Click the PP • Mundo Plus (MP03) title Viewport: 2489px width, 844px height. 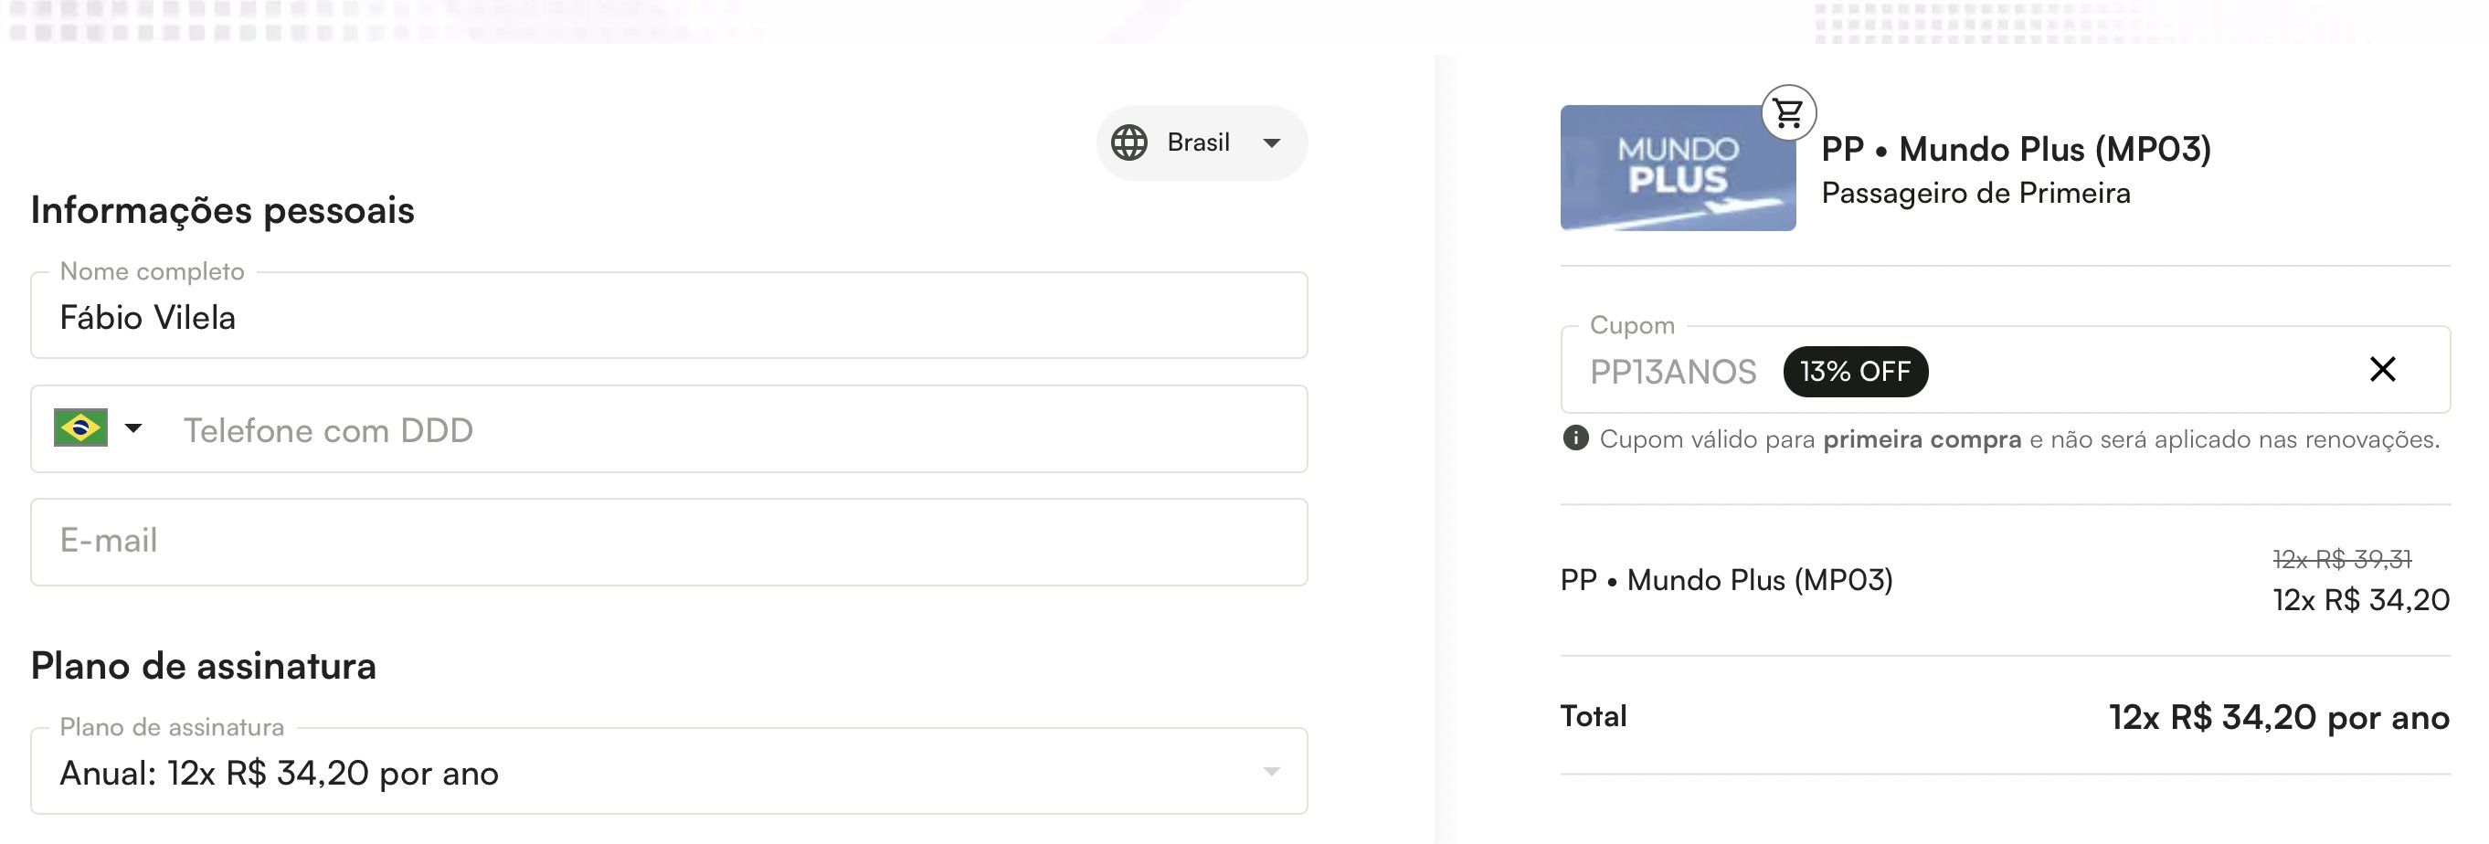click(x=2016, y=150)
